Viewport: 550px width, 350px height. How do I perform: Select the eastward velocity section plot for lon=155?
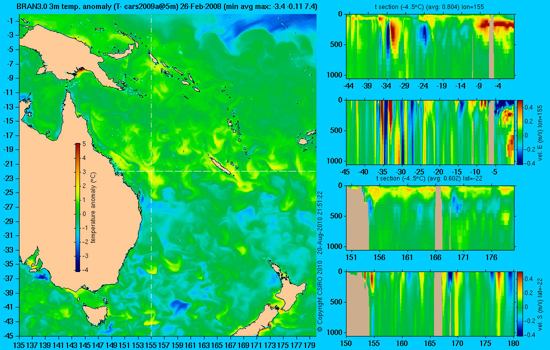[430, 132]
